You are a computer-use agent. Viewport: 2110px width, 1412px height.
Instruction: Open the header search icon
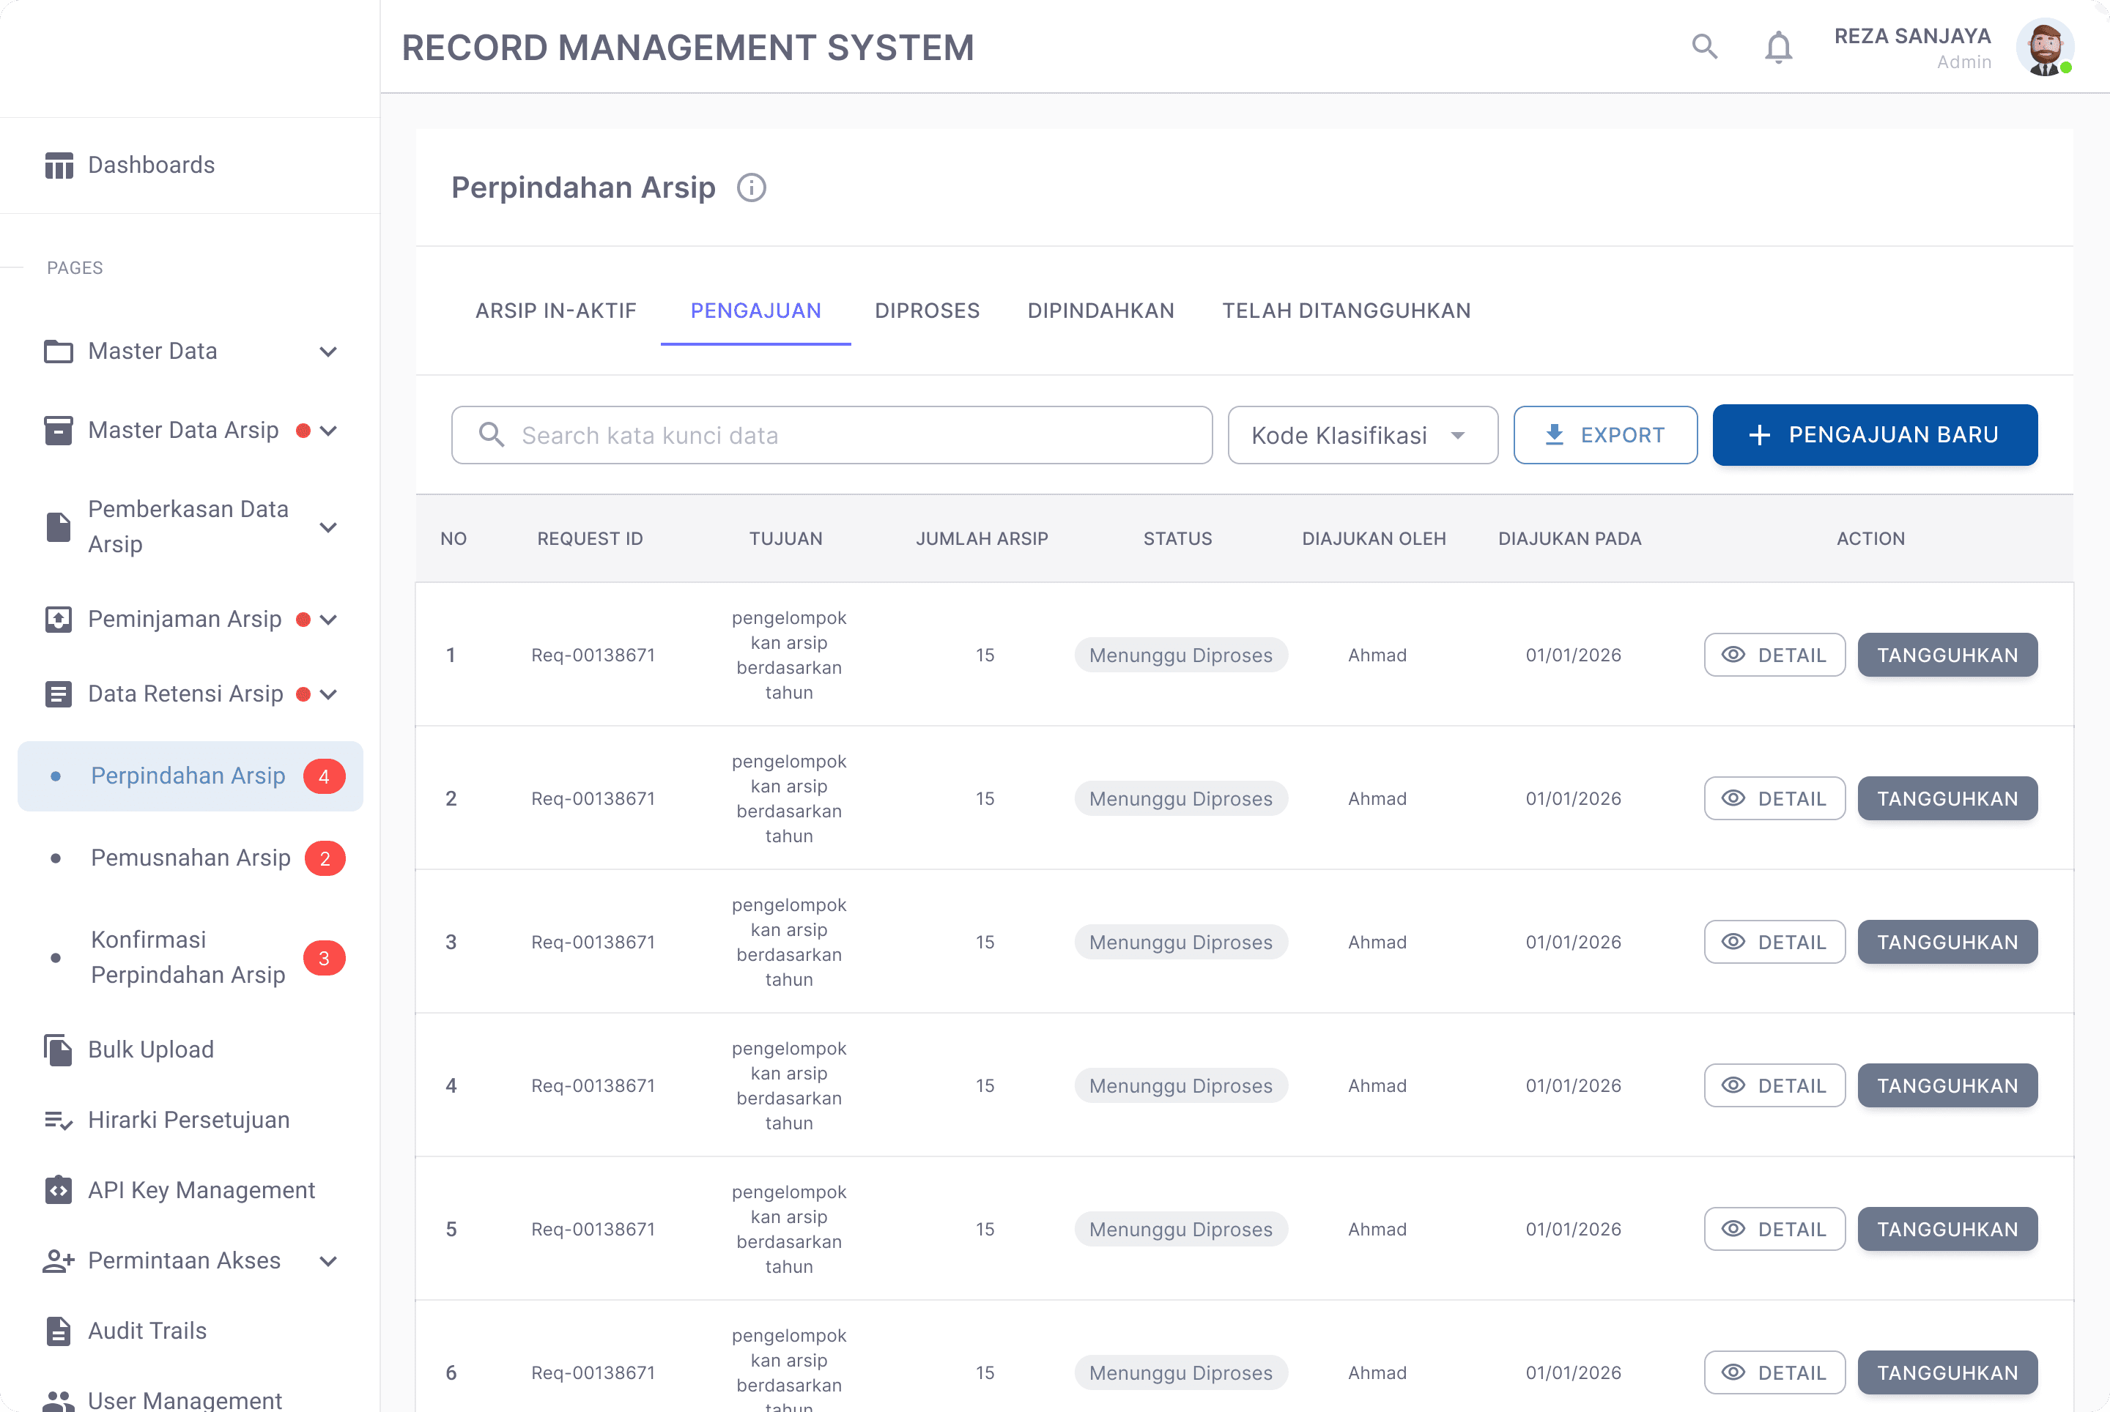[1703, 46]
